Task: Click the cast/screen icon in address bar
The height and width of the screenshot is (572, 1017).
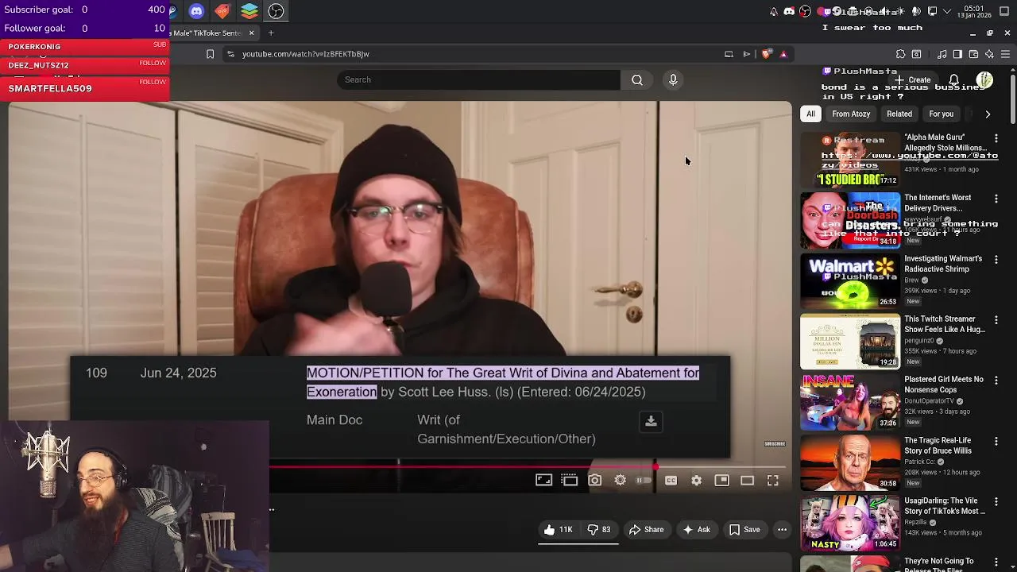Action: point(729,54)
